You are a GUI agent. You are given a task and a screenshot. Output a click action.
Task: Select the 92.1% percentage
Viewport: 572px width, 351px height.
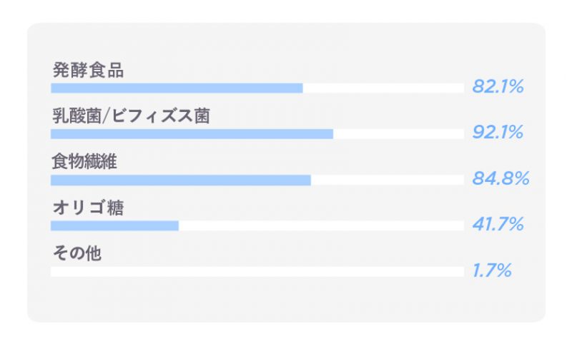click(498, 132)
